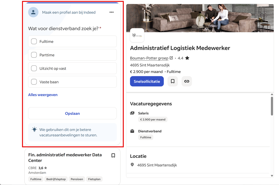Enable the Vaste baan checkbox
Image resolution: width=279 pixels, height=185 pixels.
[34, 82]
